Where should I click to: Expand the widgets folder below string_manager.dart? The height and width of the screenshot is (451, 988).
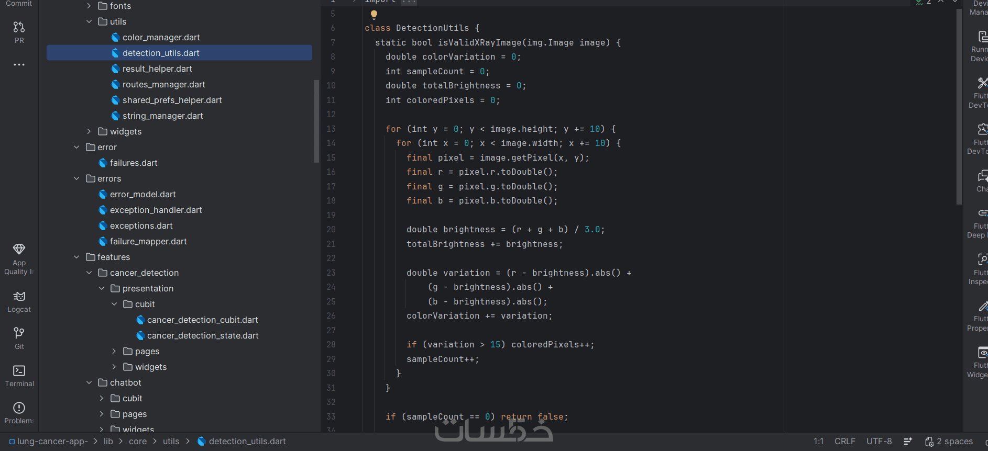(x=89, y=131)
